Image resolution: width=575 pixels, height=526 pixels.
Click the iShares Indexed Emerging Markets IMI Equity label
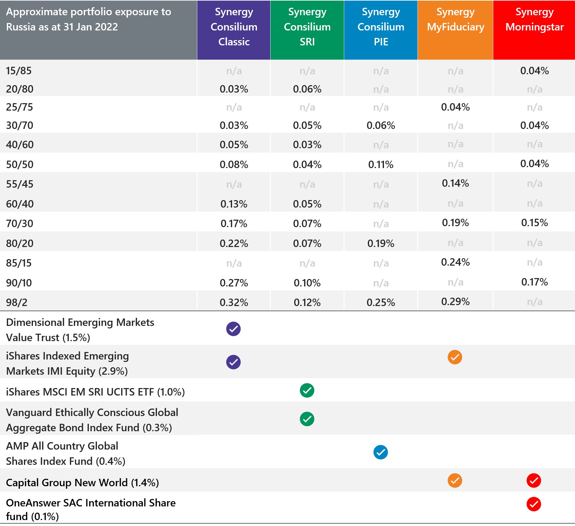point(67,364)
